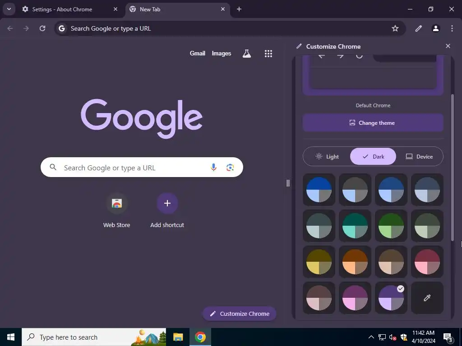This screenshot has width=462, height=346.
Task: Show hidden system tray icons
Action: point(371,337)
